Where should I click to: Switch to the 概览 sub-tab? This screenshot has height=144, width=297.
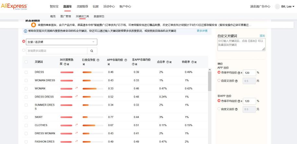point(53,16)
